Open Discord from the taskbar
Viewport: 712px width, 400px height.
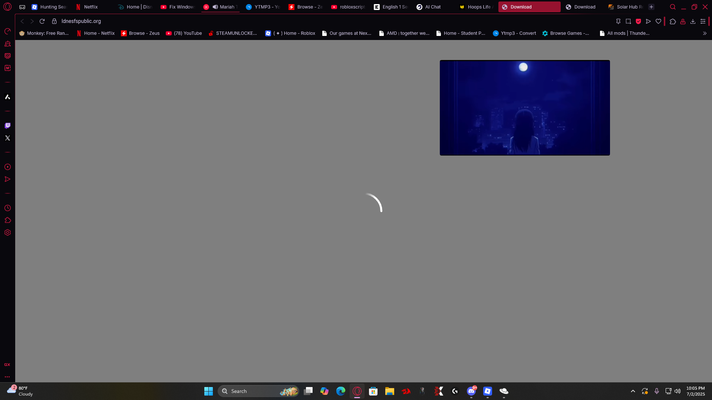click(x=471, y=391)
